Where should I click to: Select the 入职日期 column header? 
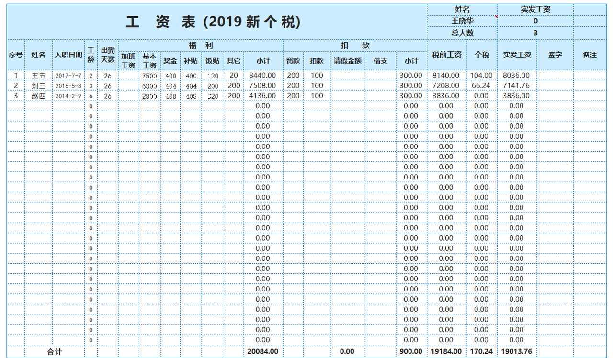point(68,55)
